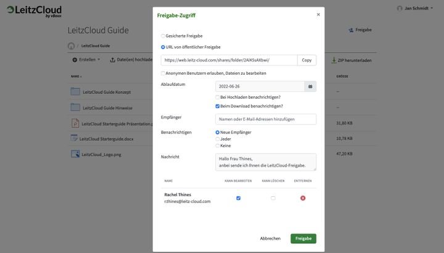The width and height of the screenshot is (444, 253).
Task: Click the LeitzCloud logo
Action: [x=35, y=12]
